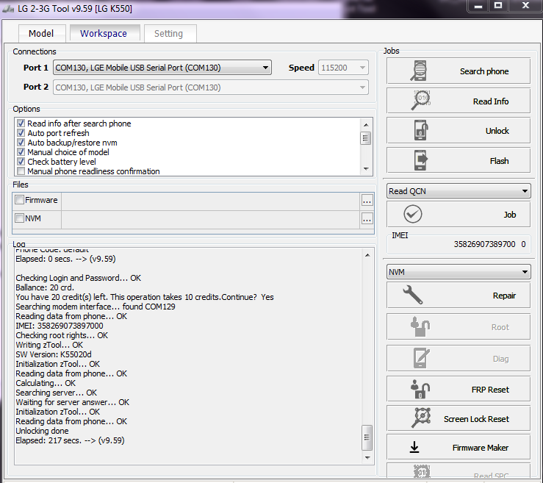
Task: Uncheck Check battery level option
Action: click(21, 162)
